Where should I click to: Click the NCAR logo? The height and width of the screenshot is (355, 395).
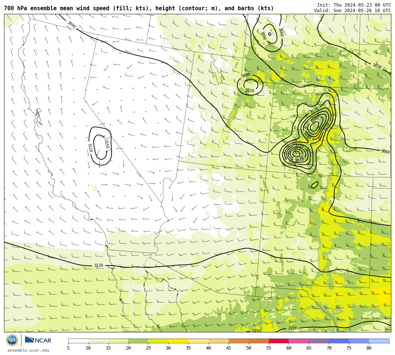coord(38,340)
